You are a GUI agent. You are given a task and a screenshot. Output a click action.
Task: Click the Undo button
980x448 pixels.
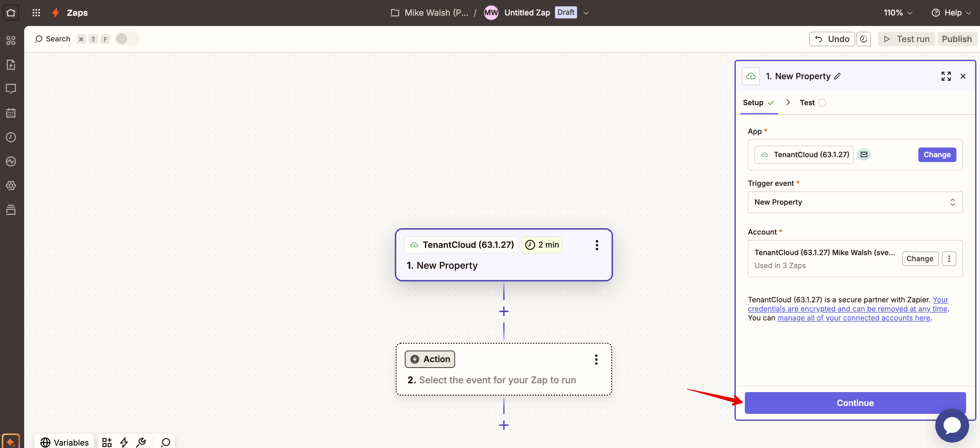pos(832,39)
